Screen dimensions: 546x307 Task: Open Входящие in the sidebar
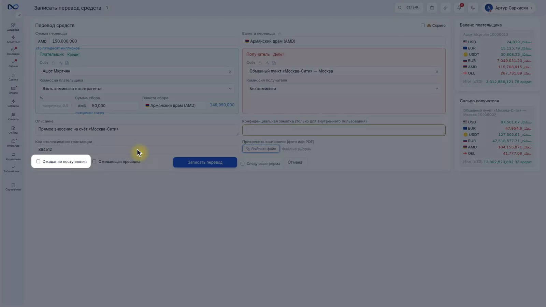[13, 52]
